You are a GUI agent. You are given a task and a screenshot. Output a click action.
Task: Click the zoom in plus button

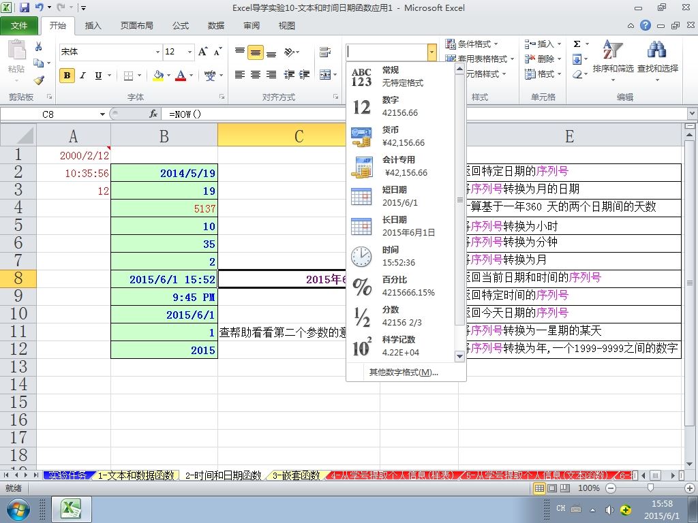tap(691, 488)
